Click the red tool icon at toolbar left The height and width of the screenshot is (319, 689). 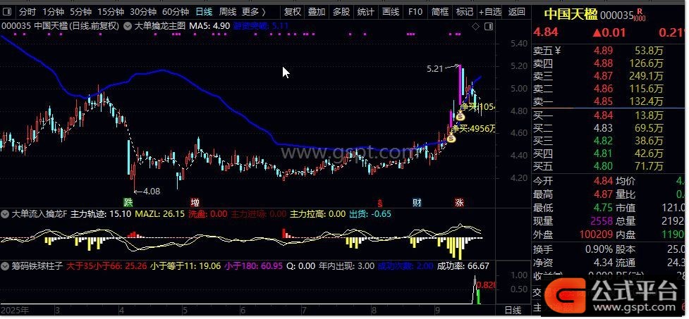(7, 12)
